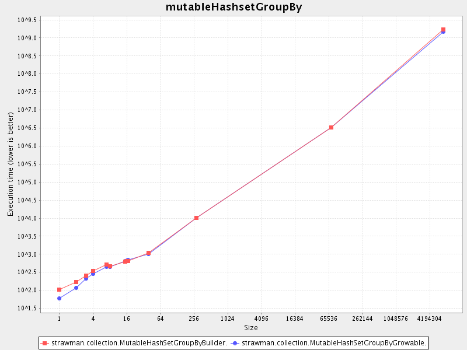Click y-axis tick 10^5.0
The image size is (467, 350).
(x=27, y=182)
